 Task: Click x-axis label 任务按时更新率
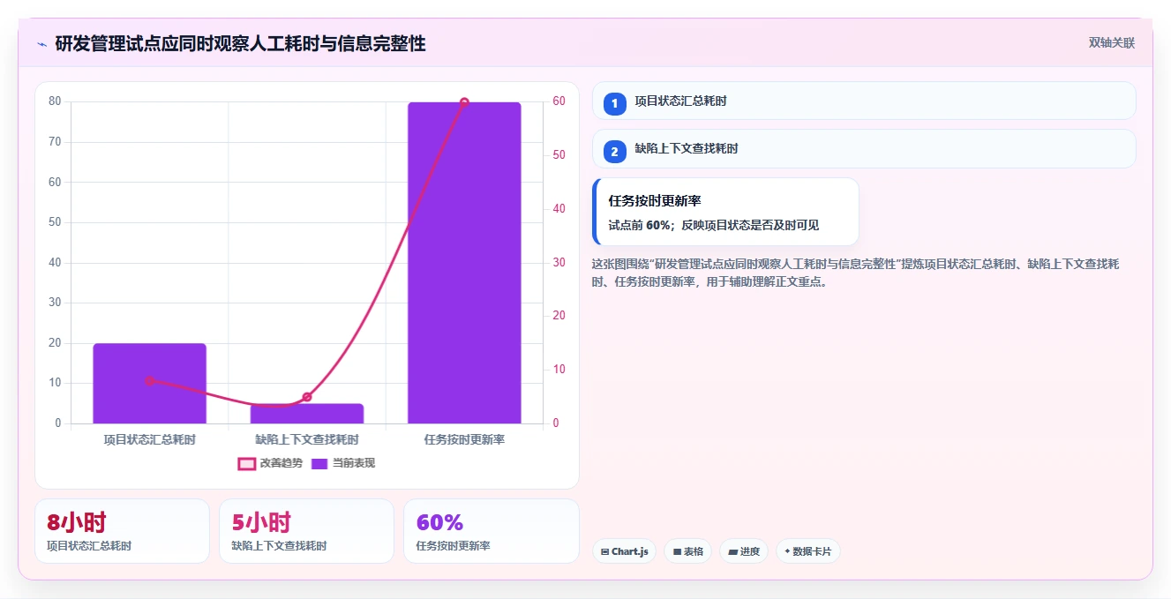pyautogui.click(x=464, y=438)
